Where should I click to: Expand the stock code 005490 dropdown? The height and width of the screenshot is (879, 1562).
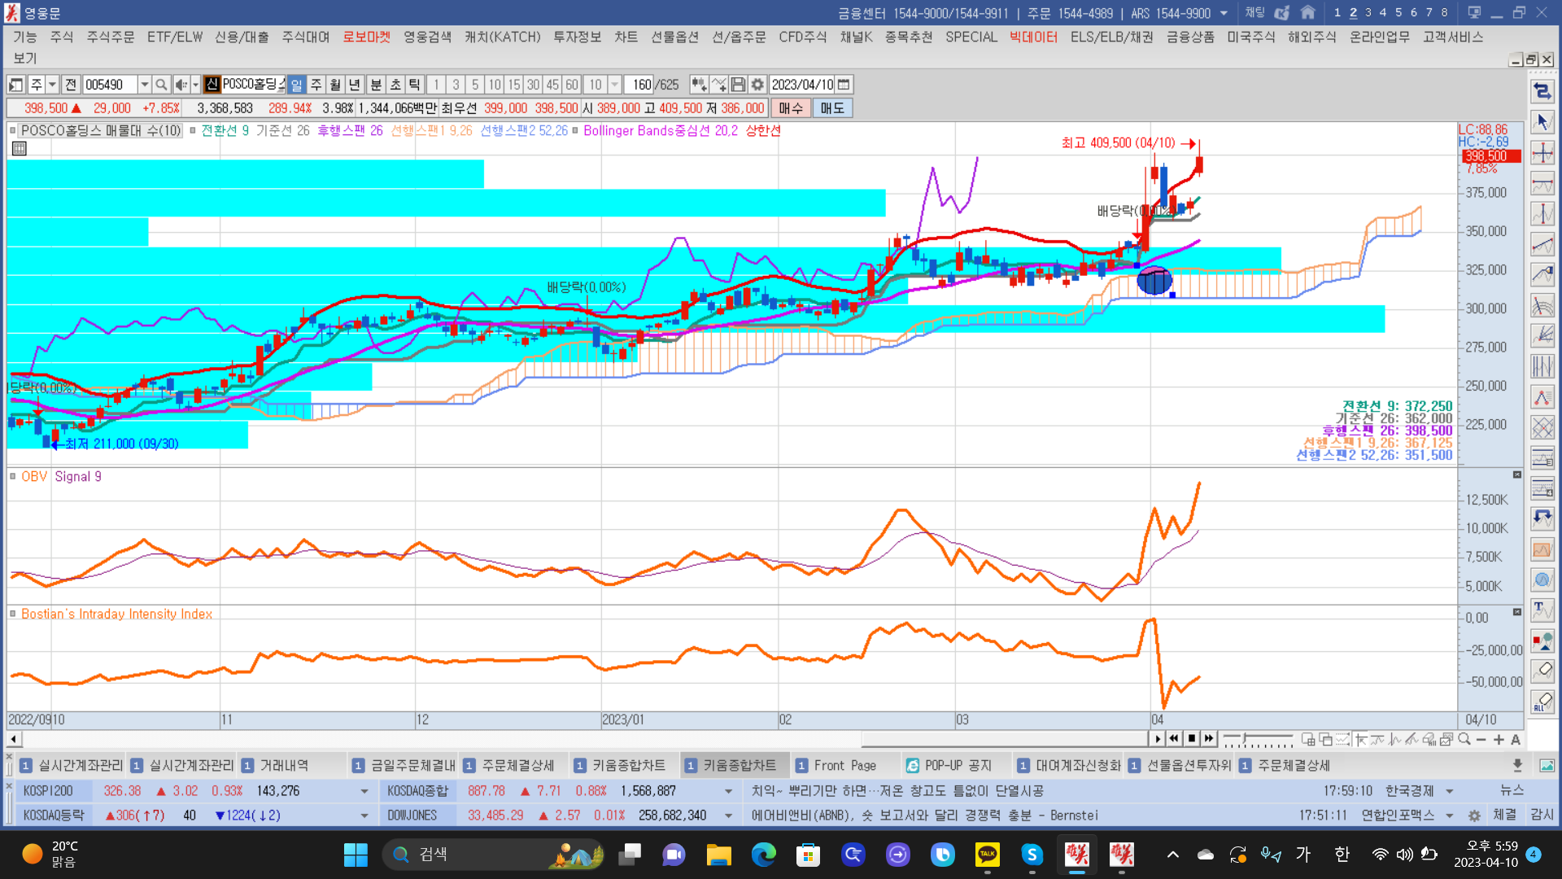pos(145,85)
